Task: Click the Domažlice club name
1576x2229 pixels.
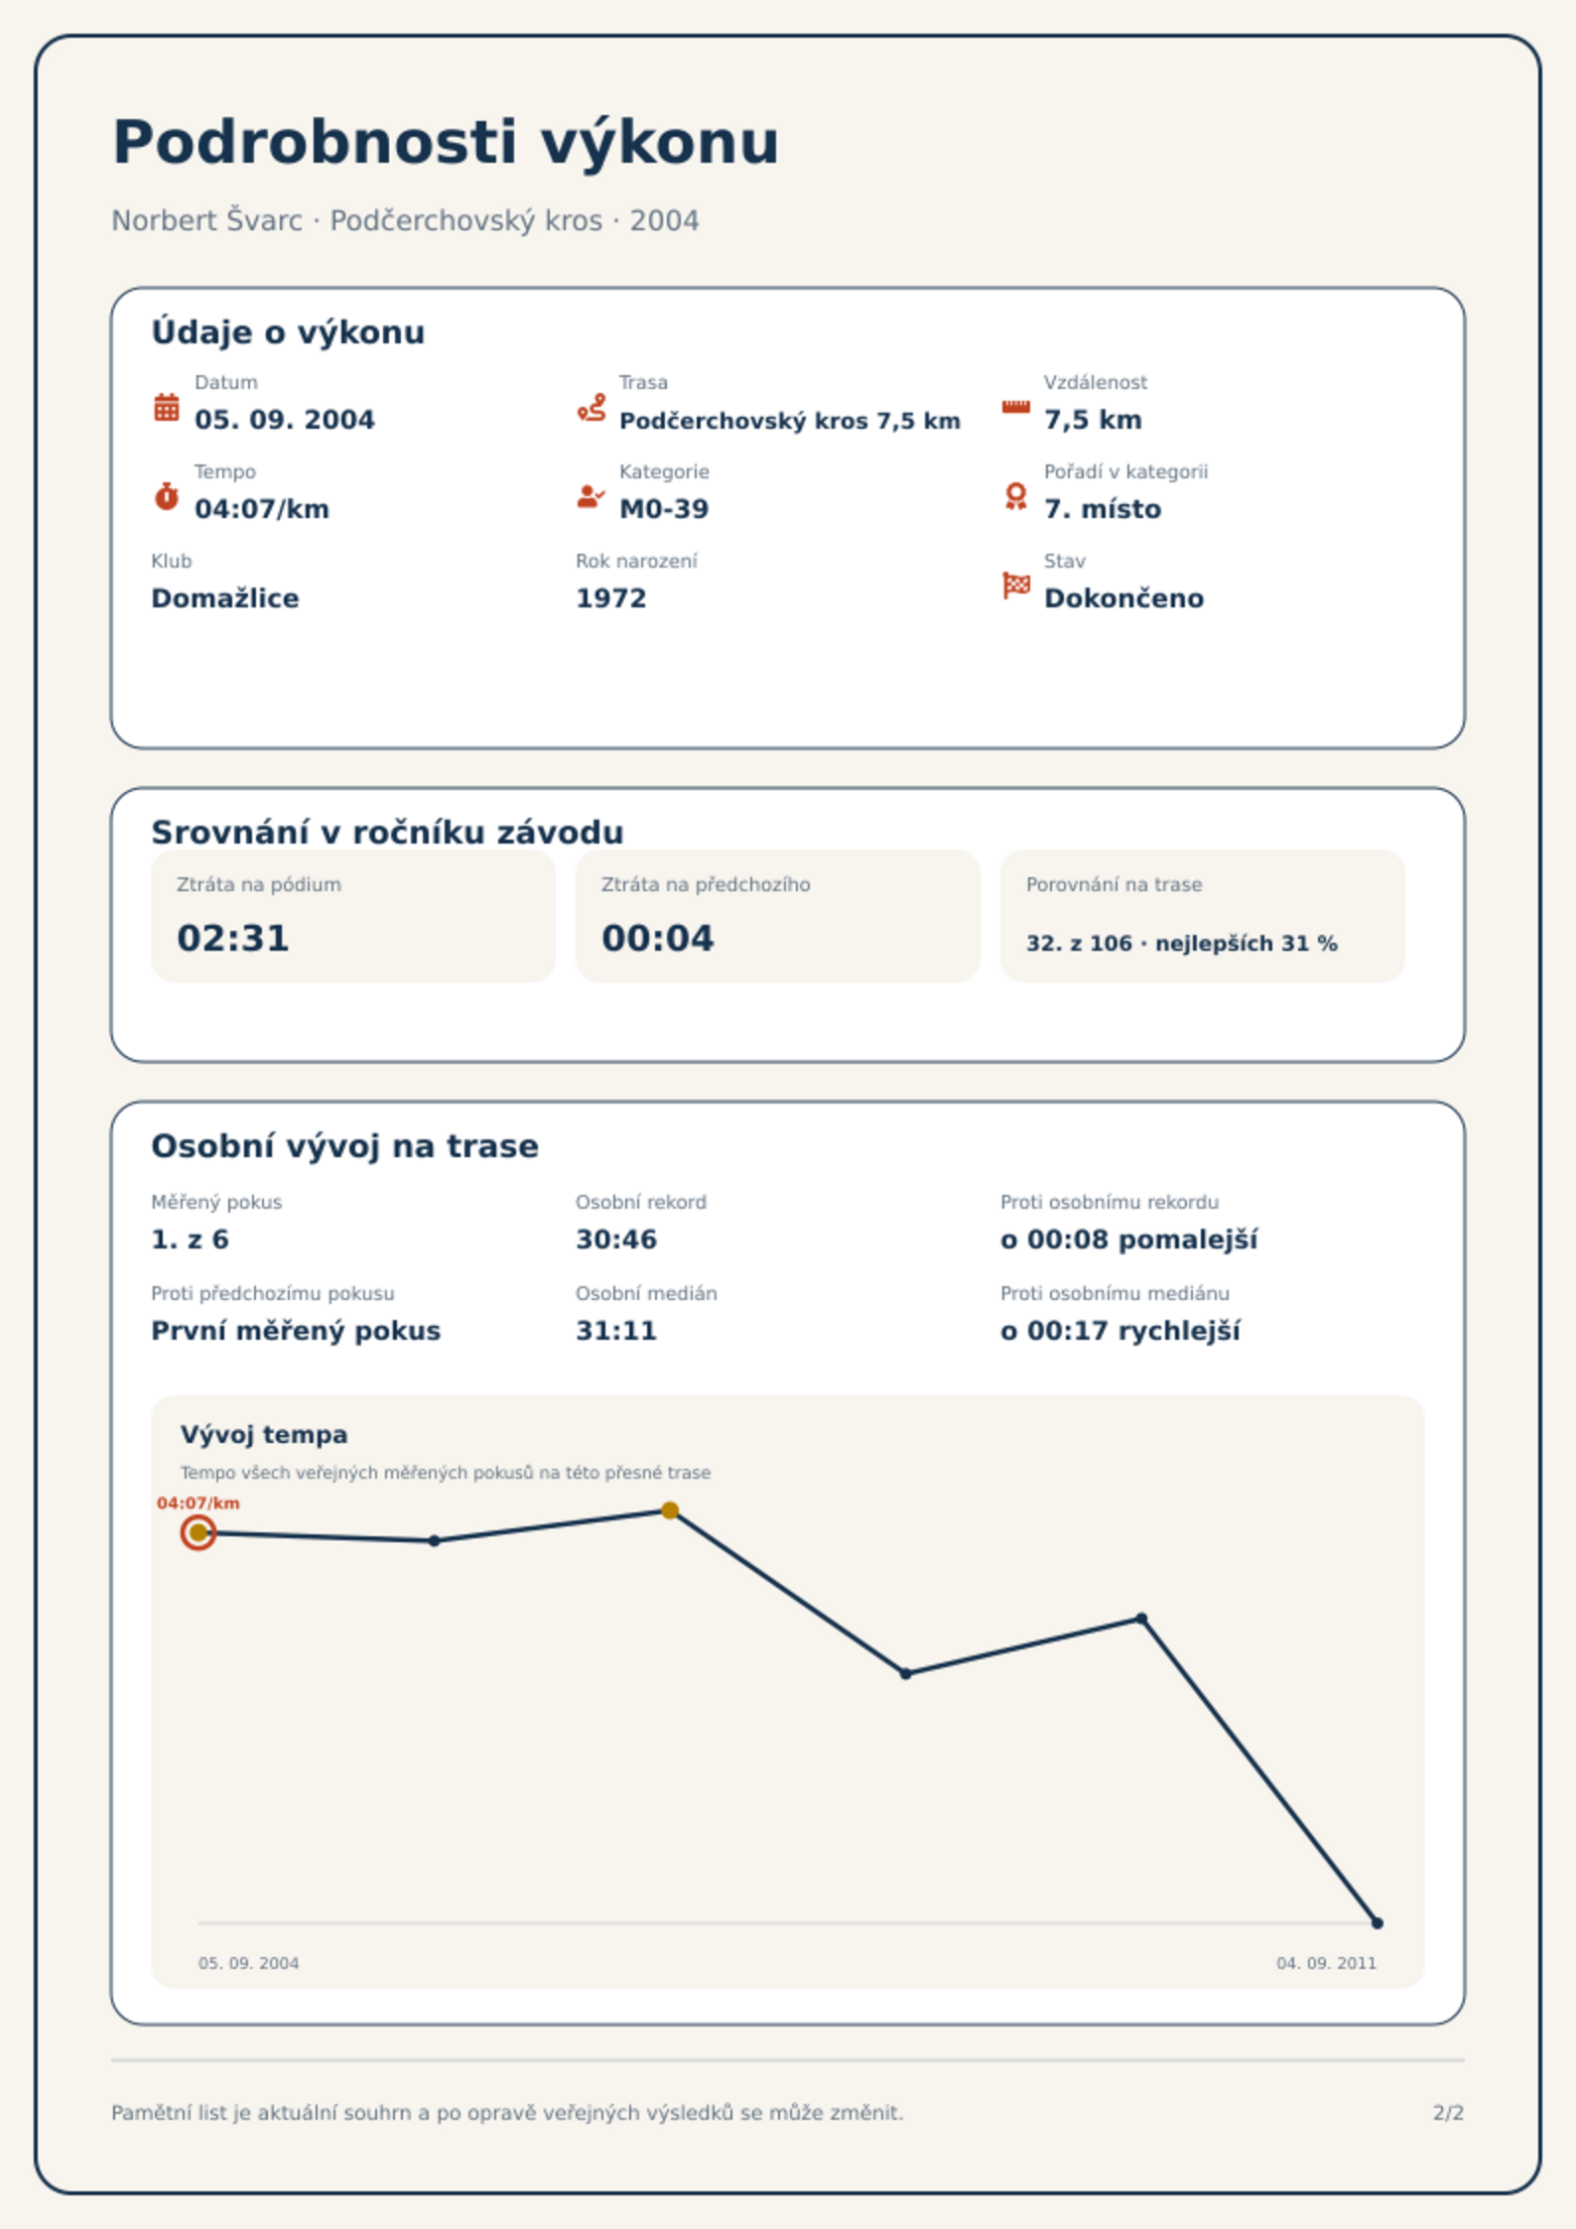Action: point(225,598)
